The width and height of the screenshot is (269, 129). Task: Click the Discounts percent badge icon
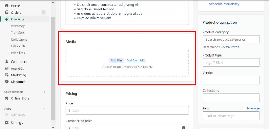[x=7, y=81]
